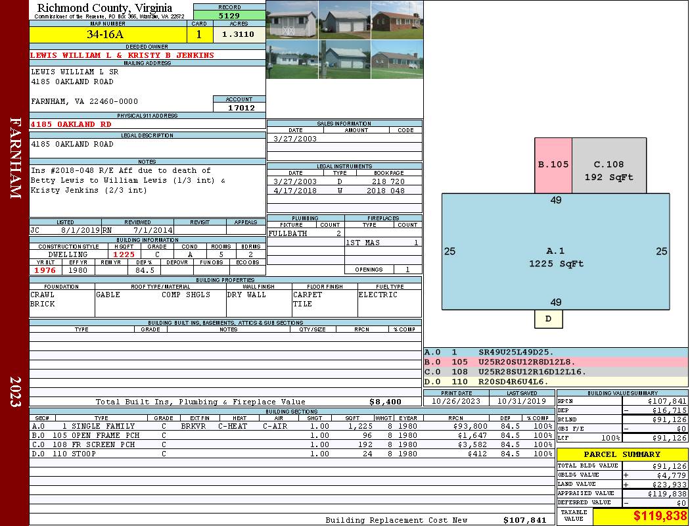690x526 pixels.
Task: Click the red TAXABLE VALUE $119,838
Action: [x=660, y=515]
